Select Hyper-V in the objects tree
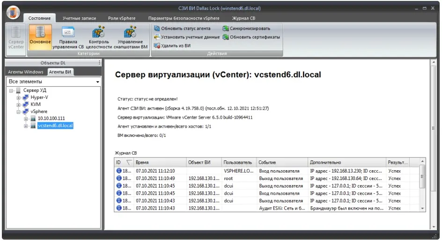 click(x=39, y=98)
